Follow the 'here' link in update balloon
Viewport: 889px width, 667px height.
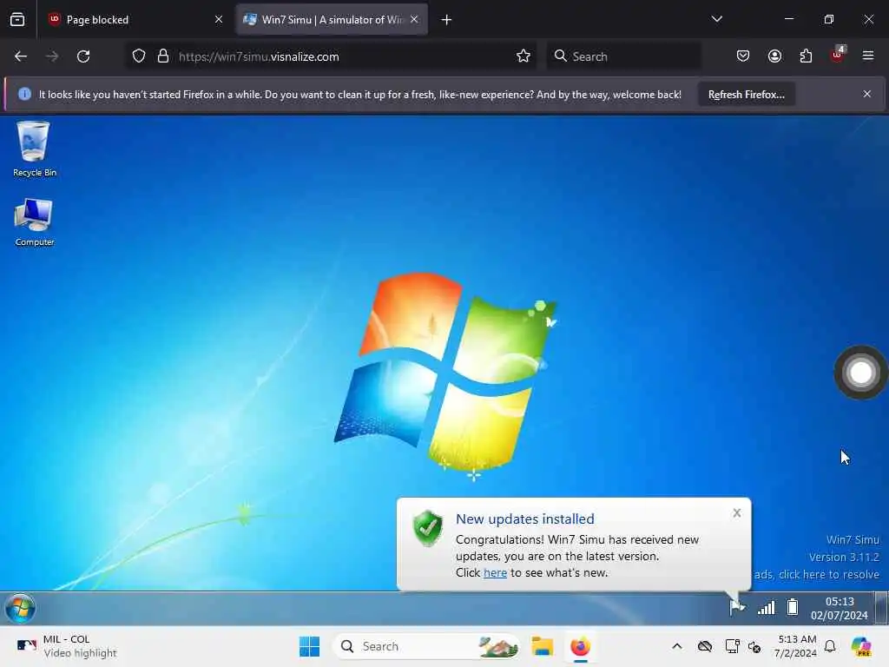495,573
